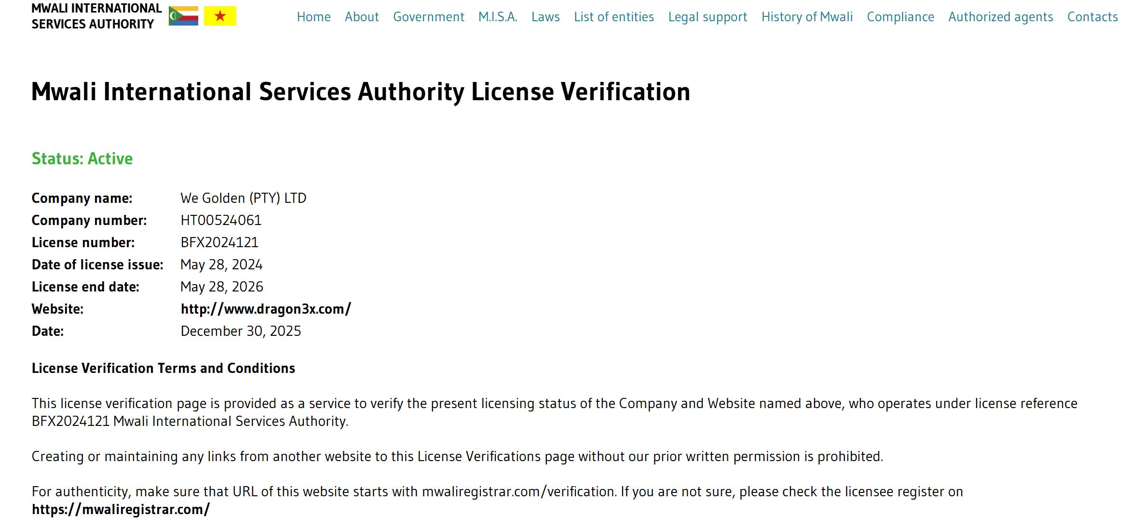Go to the Compliance page
Viewport: 1131px width, 529px height.
pos(900,17)
